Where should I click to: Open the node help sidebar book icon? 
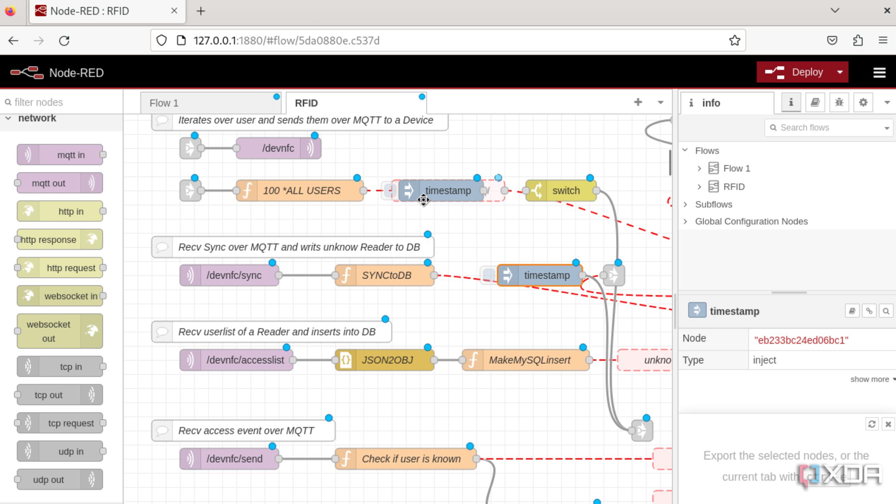tap(815, 102)
